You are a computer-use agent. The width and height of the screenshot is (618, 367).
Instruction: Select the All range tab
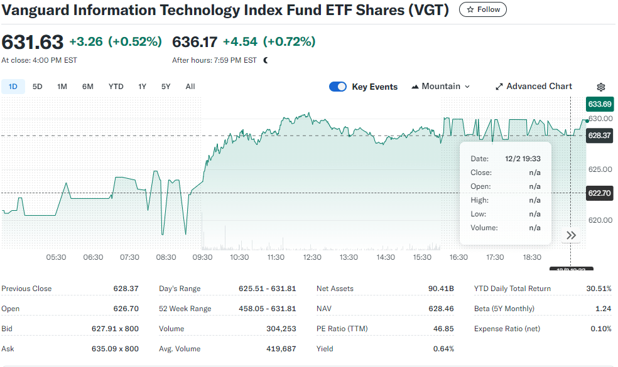(x=190, y=87)
